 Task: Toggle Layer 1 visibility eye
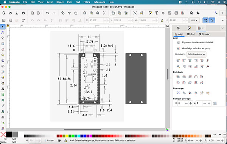click(x=59, y=141)
